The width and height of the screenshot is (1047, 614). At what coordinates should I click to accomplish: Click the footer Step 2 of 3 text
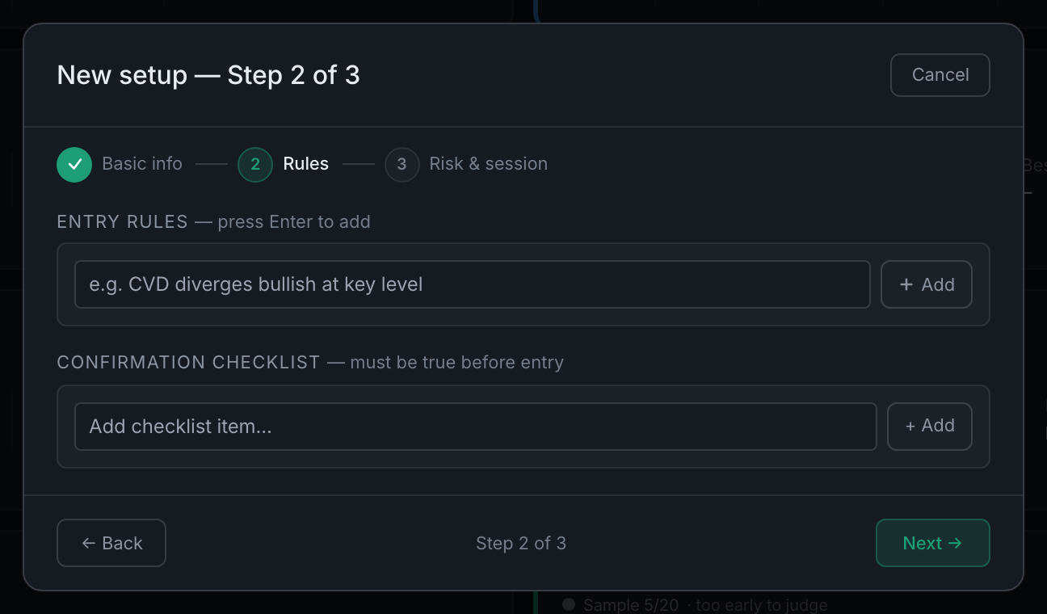point(521,543)
